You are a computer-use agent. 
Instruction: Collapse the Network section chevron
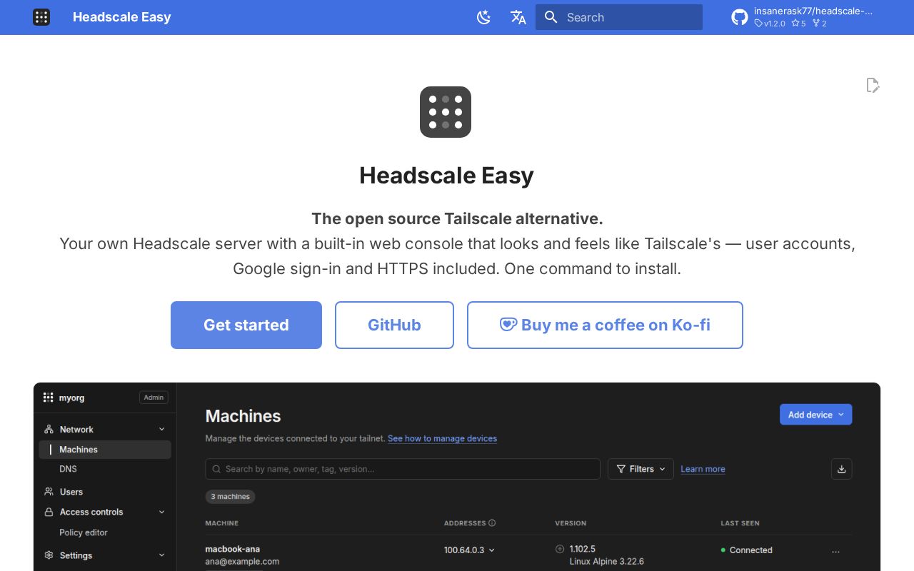tap(162, 429)
